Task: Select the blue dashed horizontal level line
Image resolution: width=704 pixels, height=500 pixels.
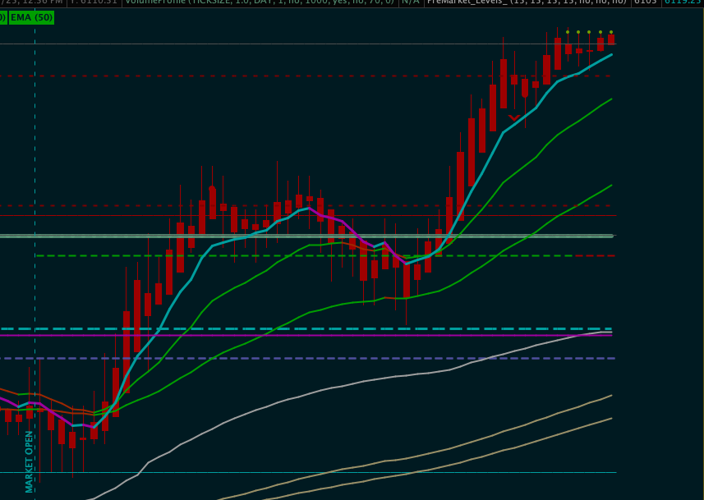Action: 246,358
